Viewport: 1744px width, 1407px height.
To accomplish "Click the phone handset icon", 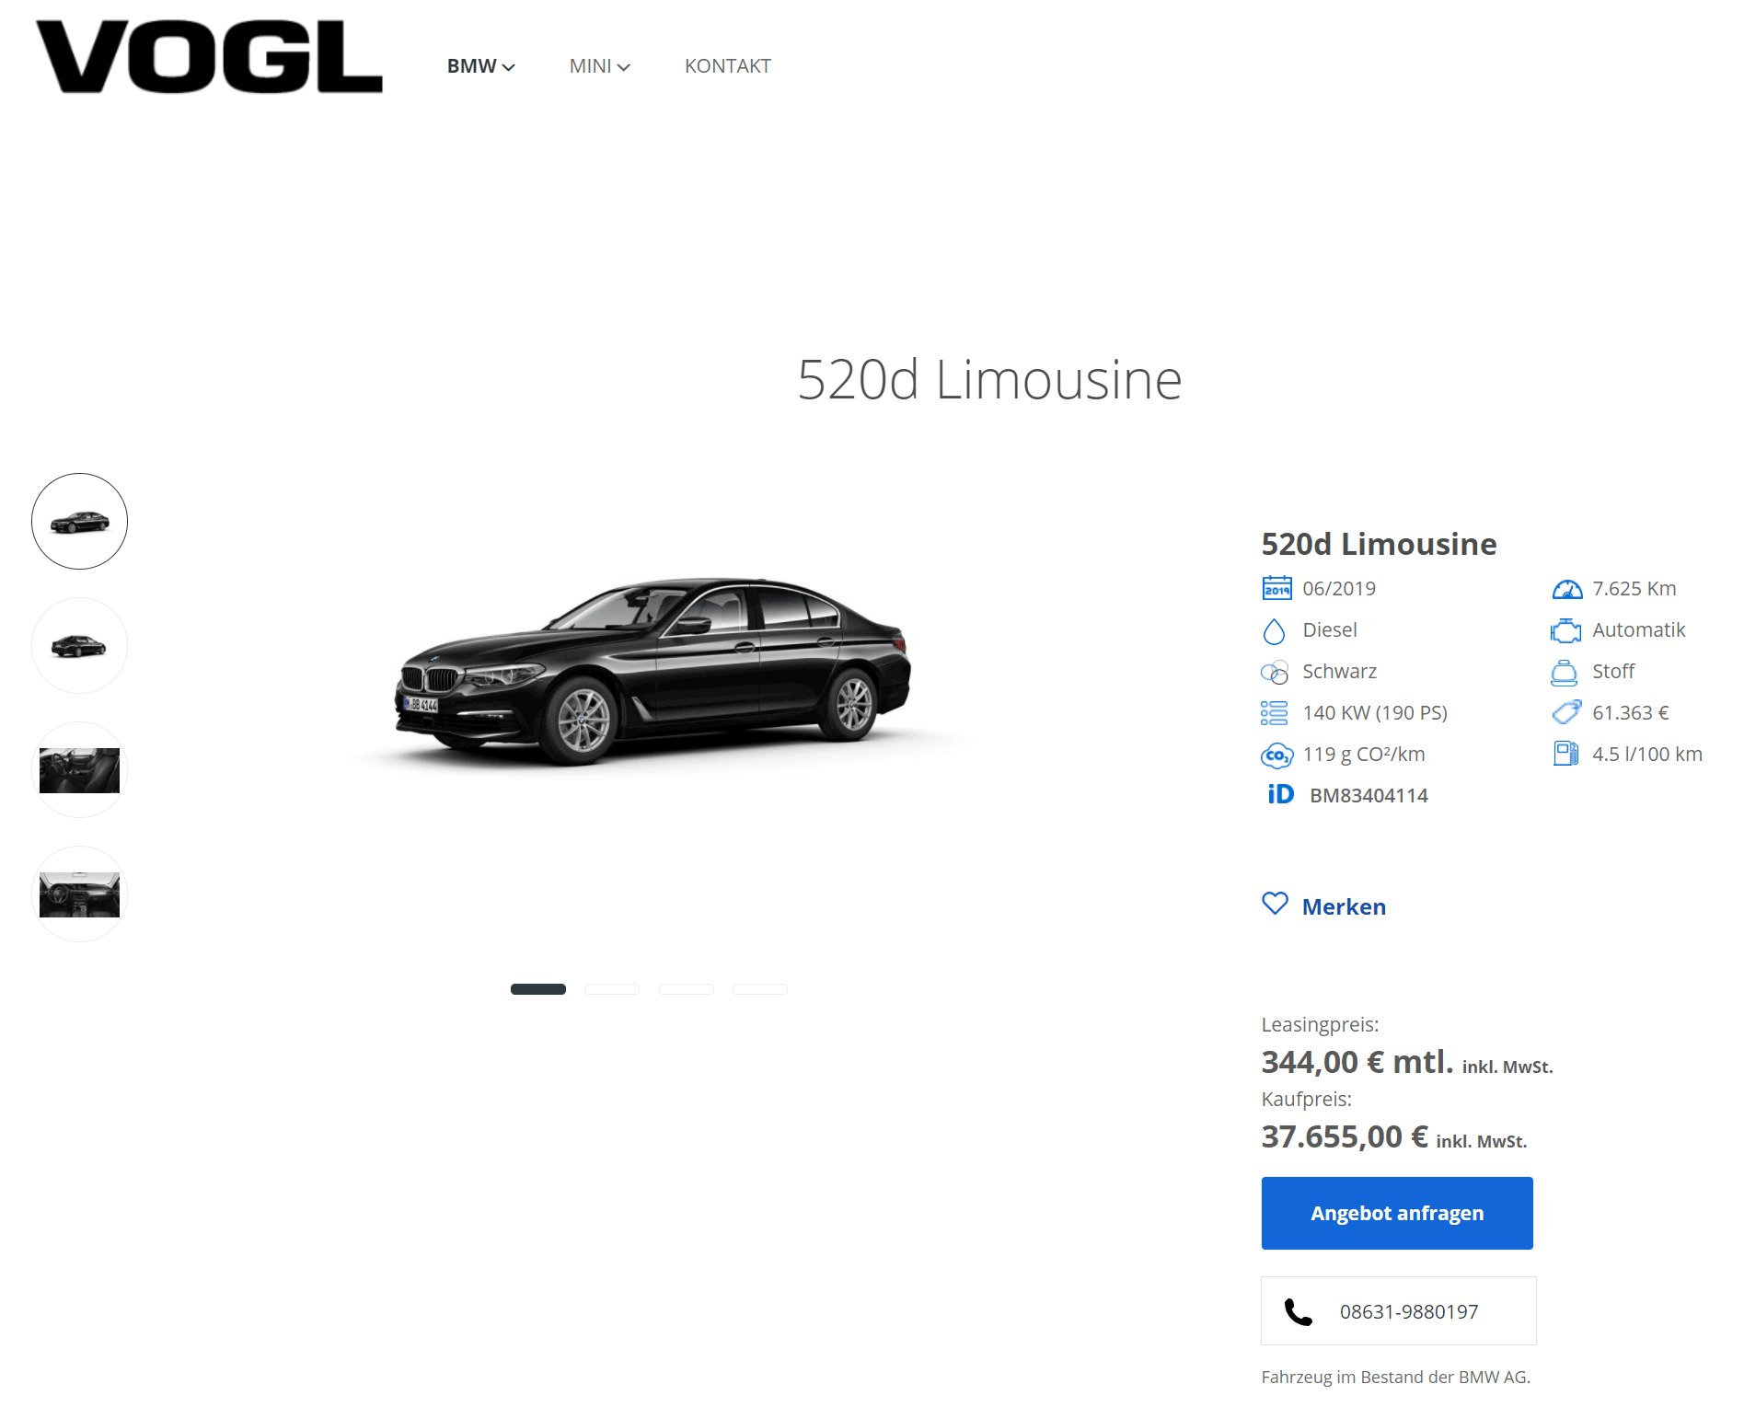I will (1298, 1311).
